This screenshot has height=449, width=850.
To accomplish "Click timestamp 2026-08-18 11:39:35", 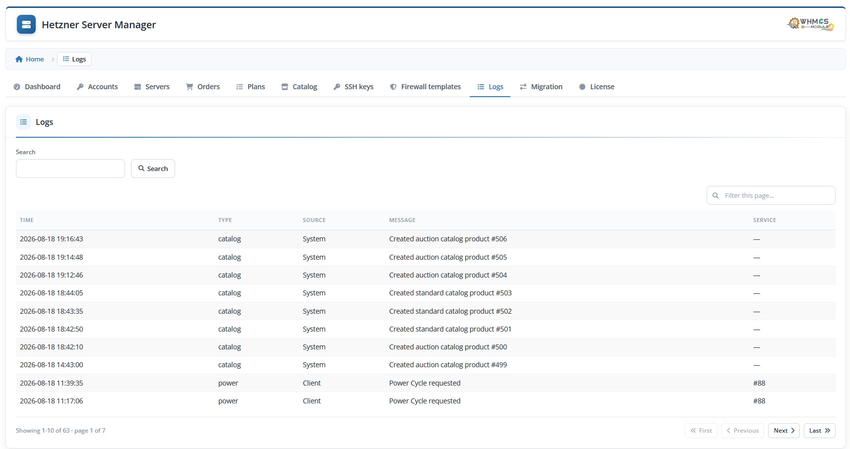I will [x=52, y=383].
